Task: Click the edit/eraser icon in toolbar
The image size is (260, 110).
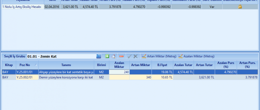Action: (113, 56)
